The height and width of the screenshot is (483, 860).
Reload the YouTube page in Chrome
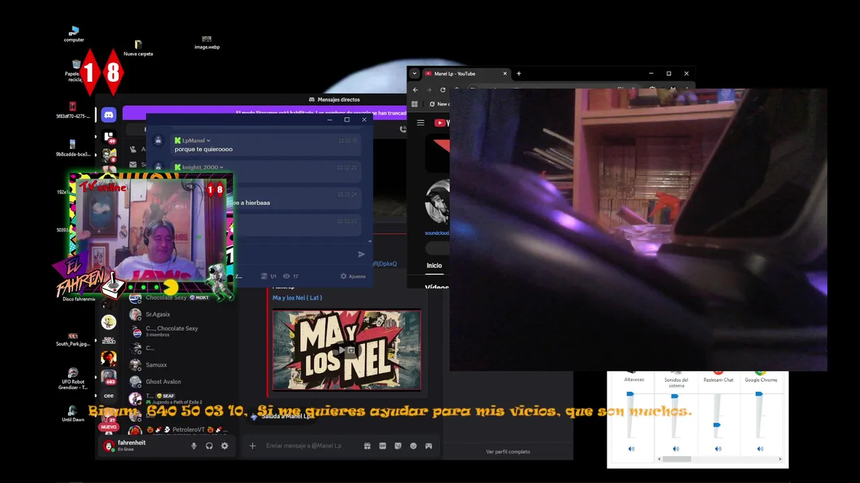[443, 90]
